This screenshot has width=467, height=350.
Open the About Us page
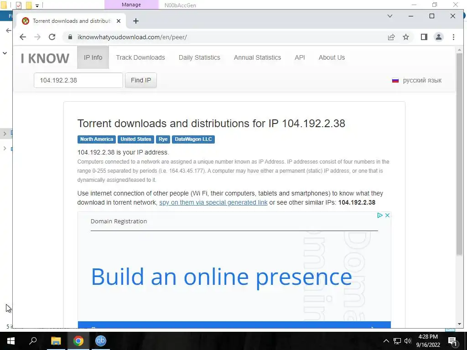point(332,57)
